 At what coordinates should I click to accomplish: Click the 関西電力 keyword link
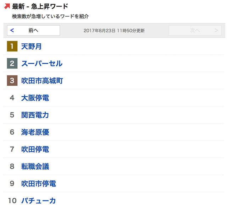pyautogui.click(x=35, y=115)
